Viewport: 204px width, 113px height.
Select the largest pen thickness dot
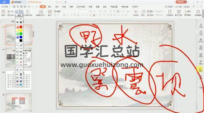(21, 22)
